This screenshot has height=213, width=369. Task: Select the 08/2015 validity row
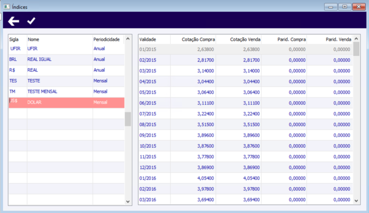click(x=246, y=125)
